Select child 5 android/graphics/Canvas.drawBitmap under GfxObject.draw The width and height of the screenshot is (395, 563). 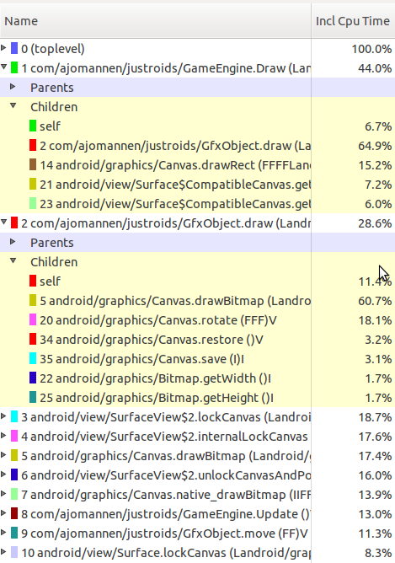197,301
